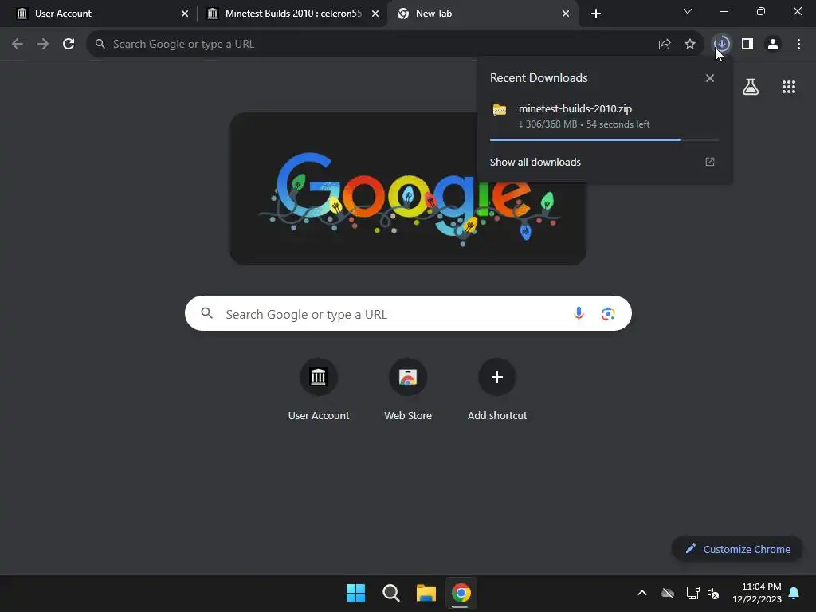Open File Explorer from the taskbar

[x=426, y=593]
